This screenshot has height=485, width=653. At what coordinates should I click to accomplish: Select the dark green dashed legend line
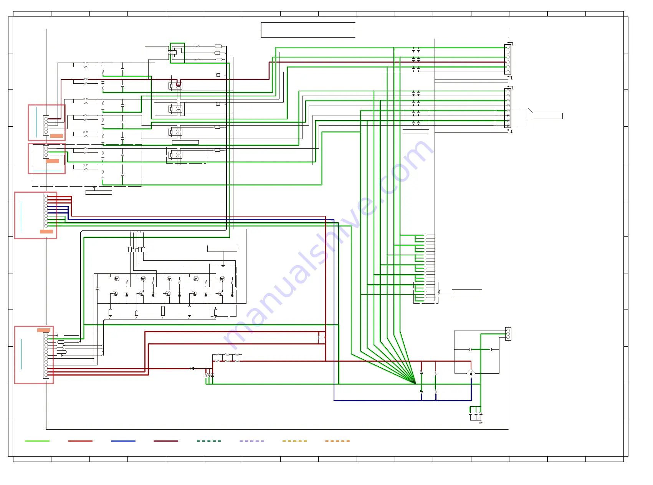tap(209, 441)
